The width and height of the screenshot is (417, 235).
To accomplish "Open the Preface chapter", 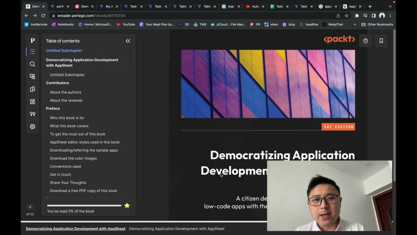I will [x=53, y=109].
